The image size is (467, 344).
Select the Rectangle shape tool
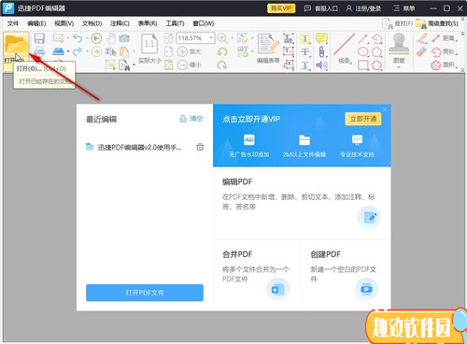point(363,64)
